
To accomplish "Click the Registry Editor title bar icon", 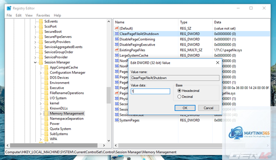I will (x=9, y=8).
